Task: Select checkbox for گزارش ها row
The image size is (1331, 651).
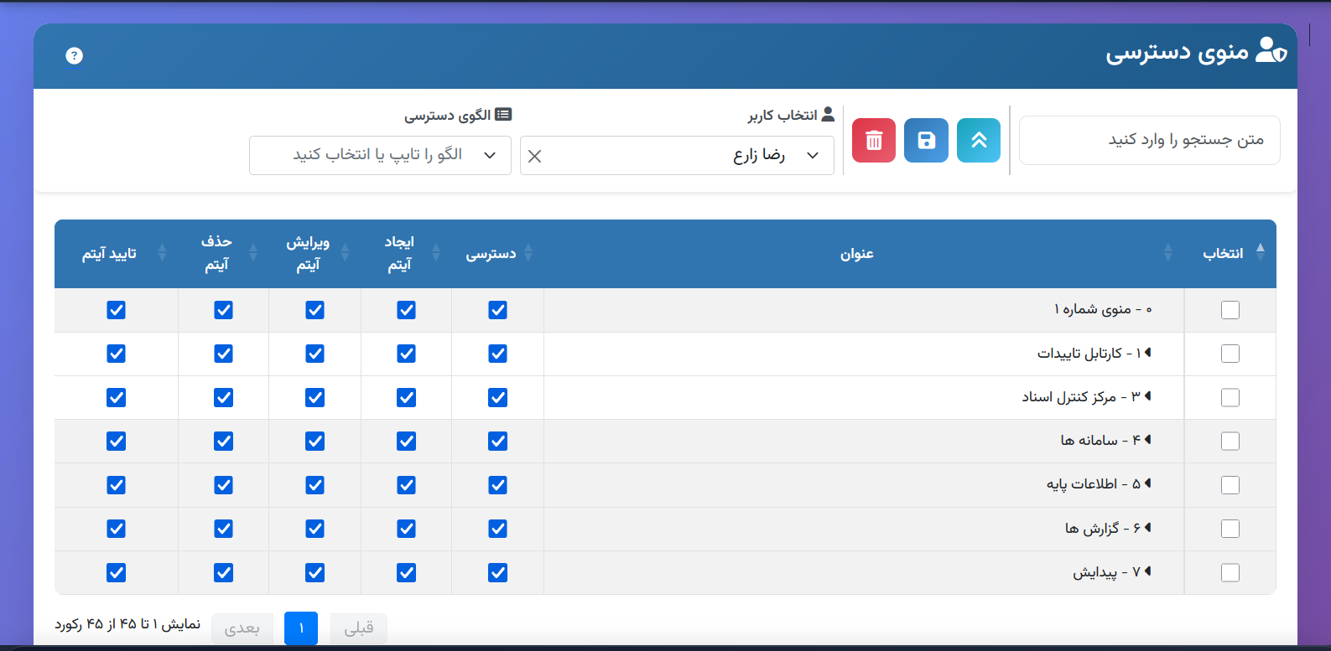Action: coord(1230,529)
